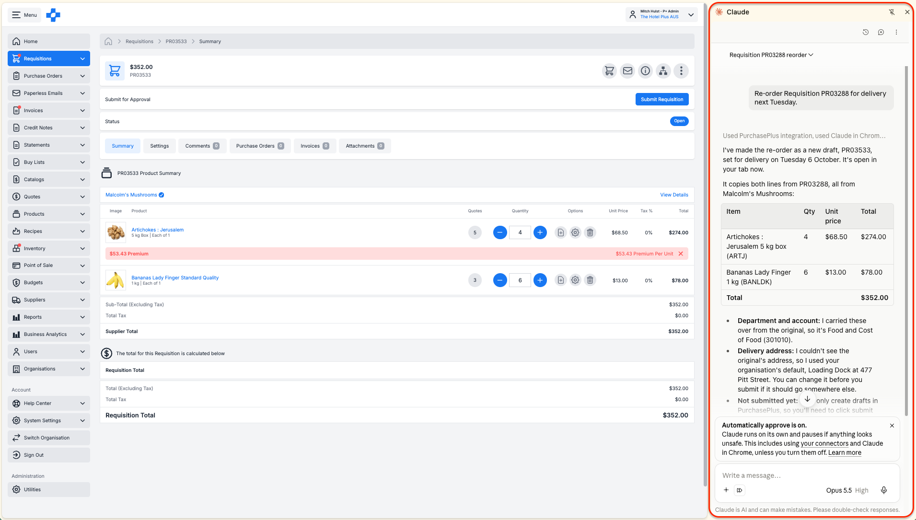Switch to the Comments tab

202,146
